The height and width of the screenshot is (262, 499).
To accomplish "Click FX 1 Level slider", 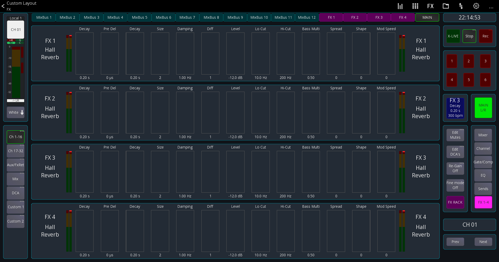I will click(235, 53).
